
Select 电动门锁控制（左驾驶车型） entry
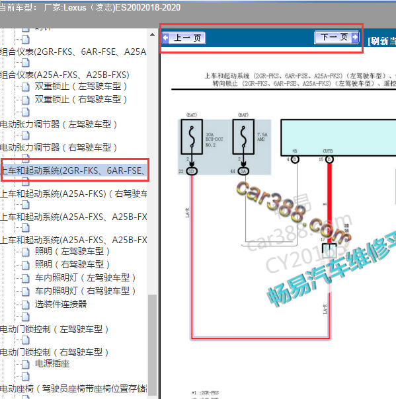coord(54,329)
